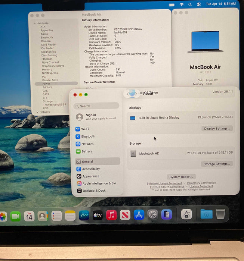Collapse Hardware section in System Information
Screen dimensions: 244x261
click(x=34, y=23)
